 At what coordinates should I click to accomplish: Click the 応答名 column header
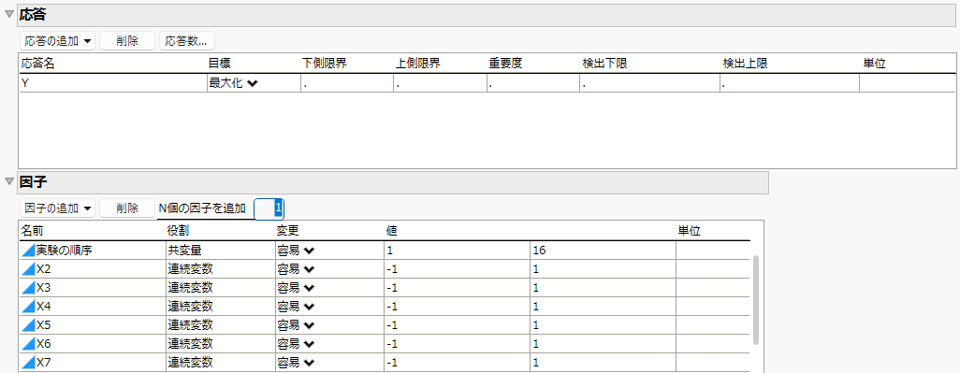coord(38,63)
